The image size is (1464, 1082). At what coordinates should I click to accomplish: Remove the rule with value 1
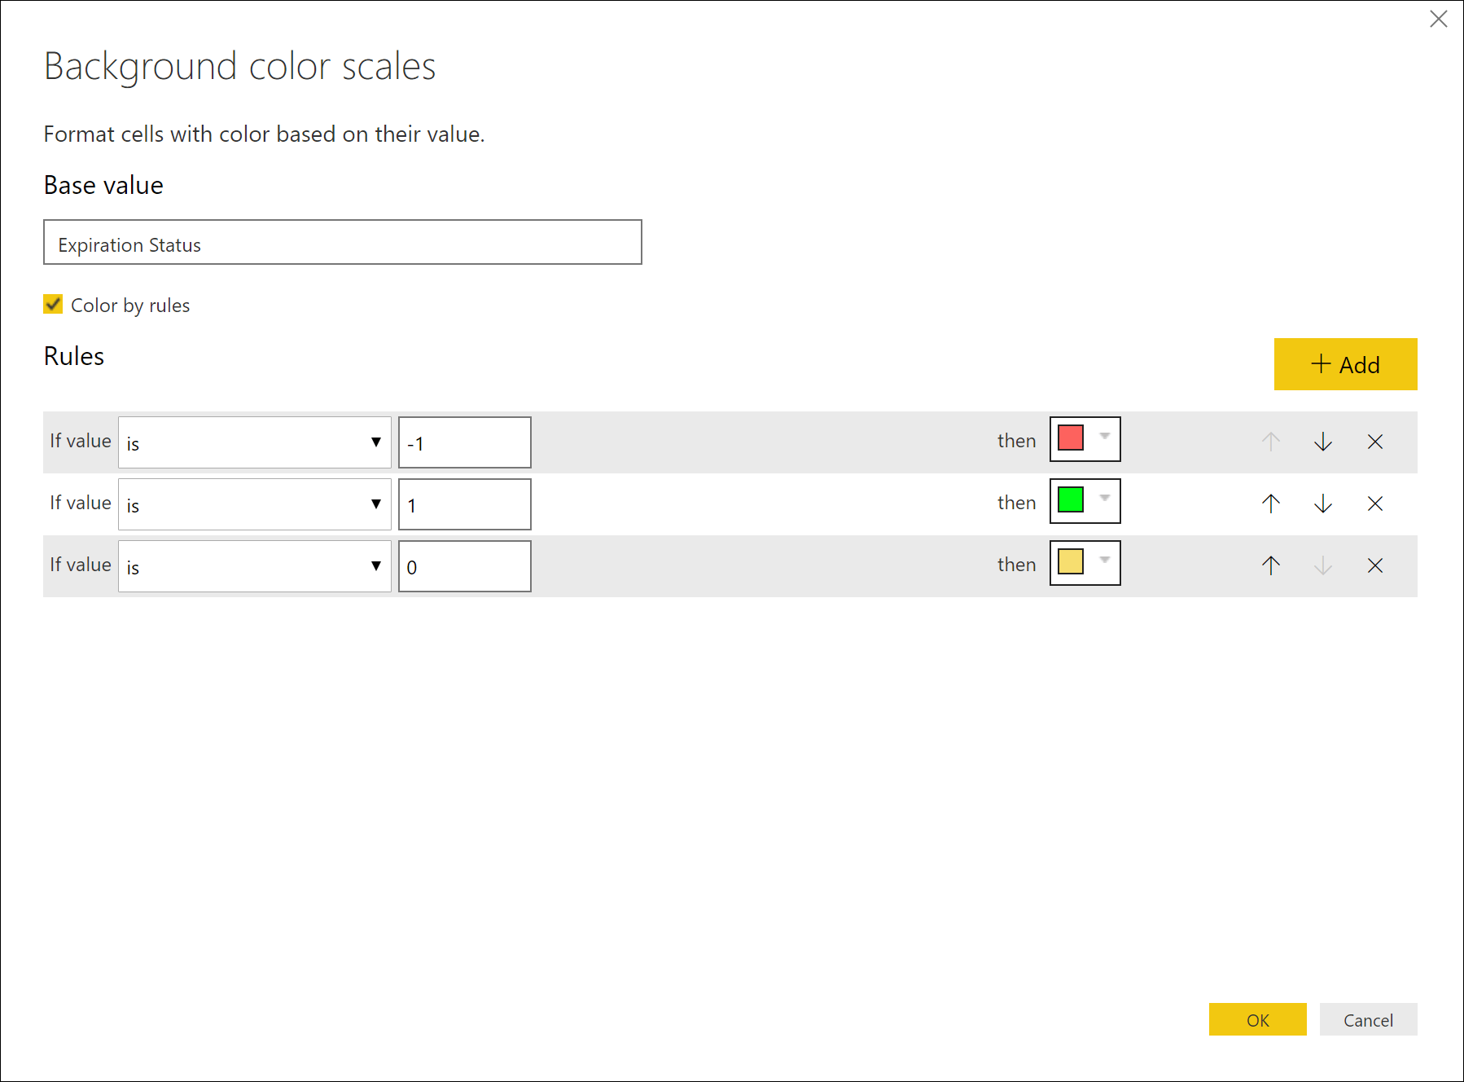(x=1375, y=504)
